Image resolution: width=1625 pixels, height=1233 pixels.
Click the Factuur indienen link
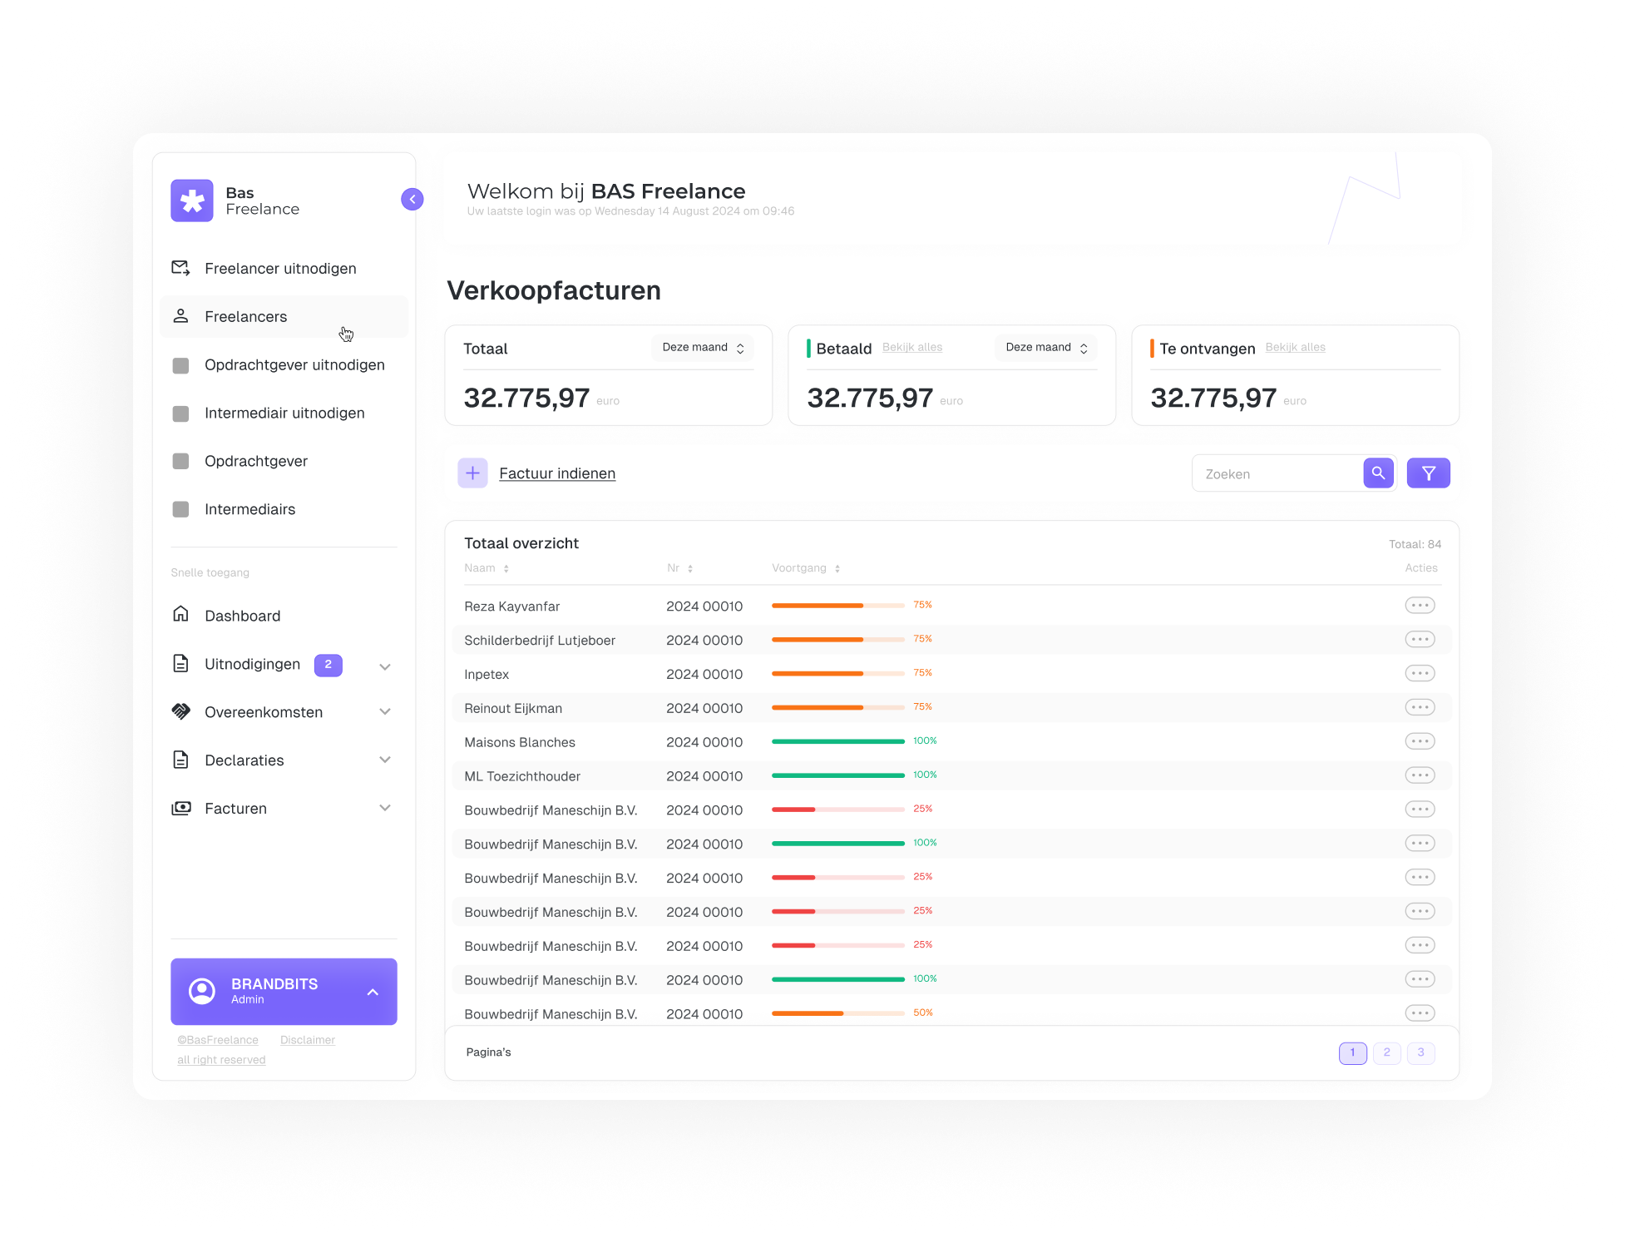click(x=557, y=473)
